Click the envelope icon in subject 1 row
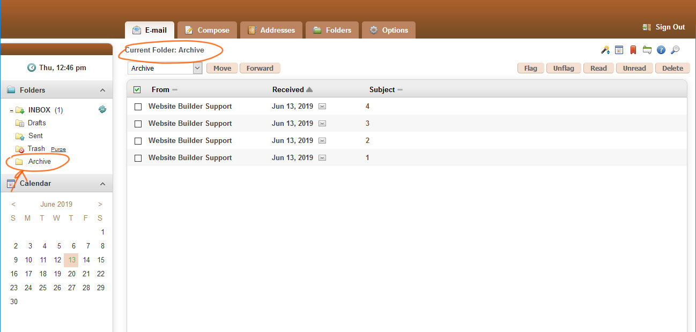The image size is (696, 332). point(322,158)
